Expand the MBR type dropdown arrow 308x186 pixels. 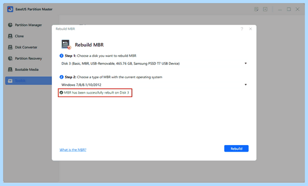(245, 85)
